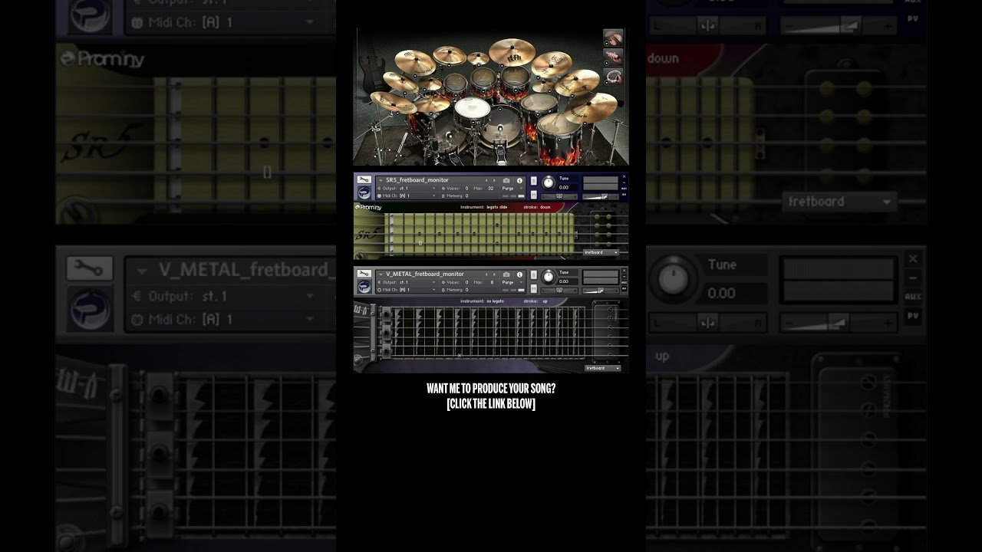Open fretboard dropdown on SR5 bass panel
This screenshot has width=982, height=552.
(x=601, y=252)
